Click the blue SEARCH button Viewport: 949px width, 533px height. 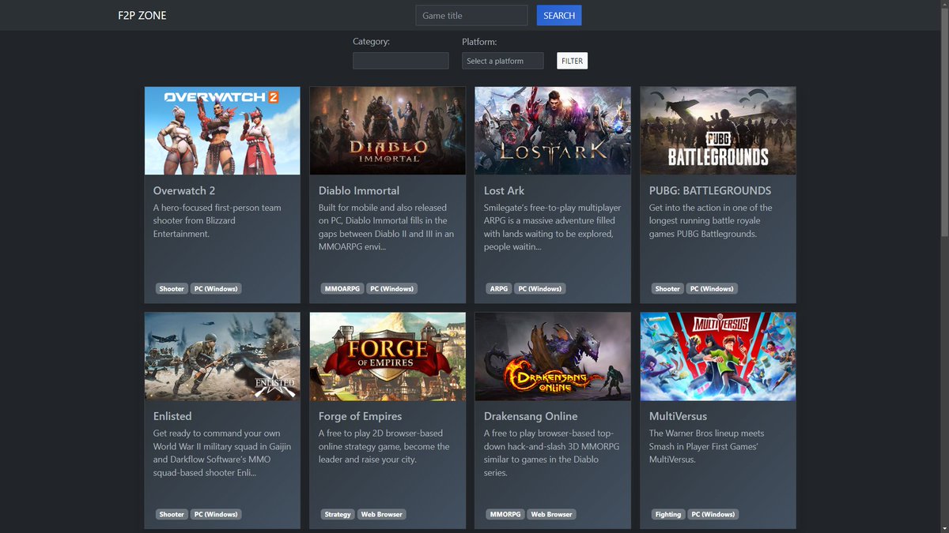click(559, 15)
